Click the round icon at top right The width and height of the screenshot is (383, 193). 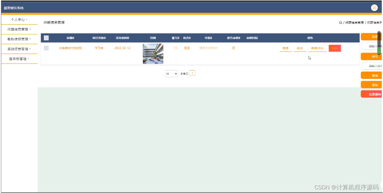point(374,8)
